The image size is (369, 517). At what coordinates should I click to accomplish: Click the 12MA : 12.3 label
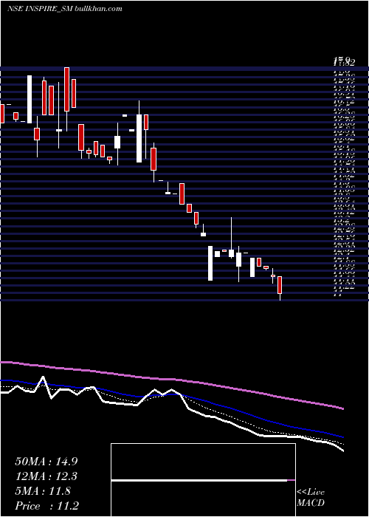46,476
